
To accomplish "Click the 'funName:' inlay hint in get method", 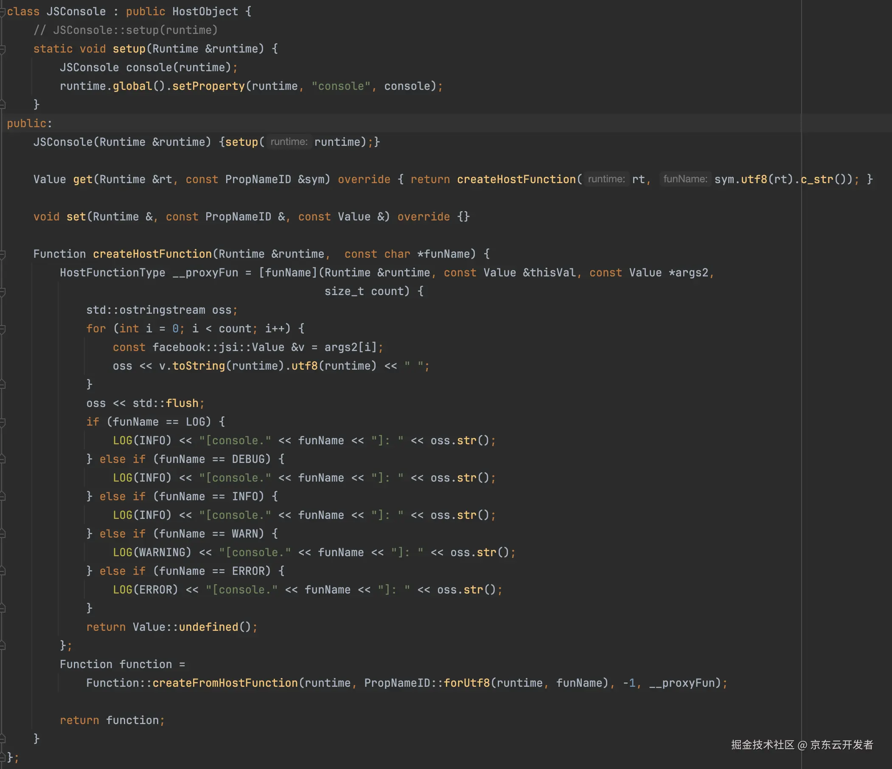I will pyautogui.click(x=685, y=179).
